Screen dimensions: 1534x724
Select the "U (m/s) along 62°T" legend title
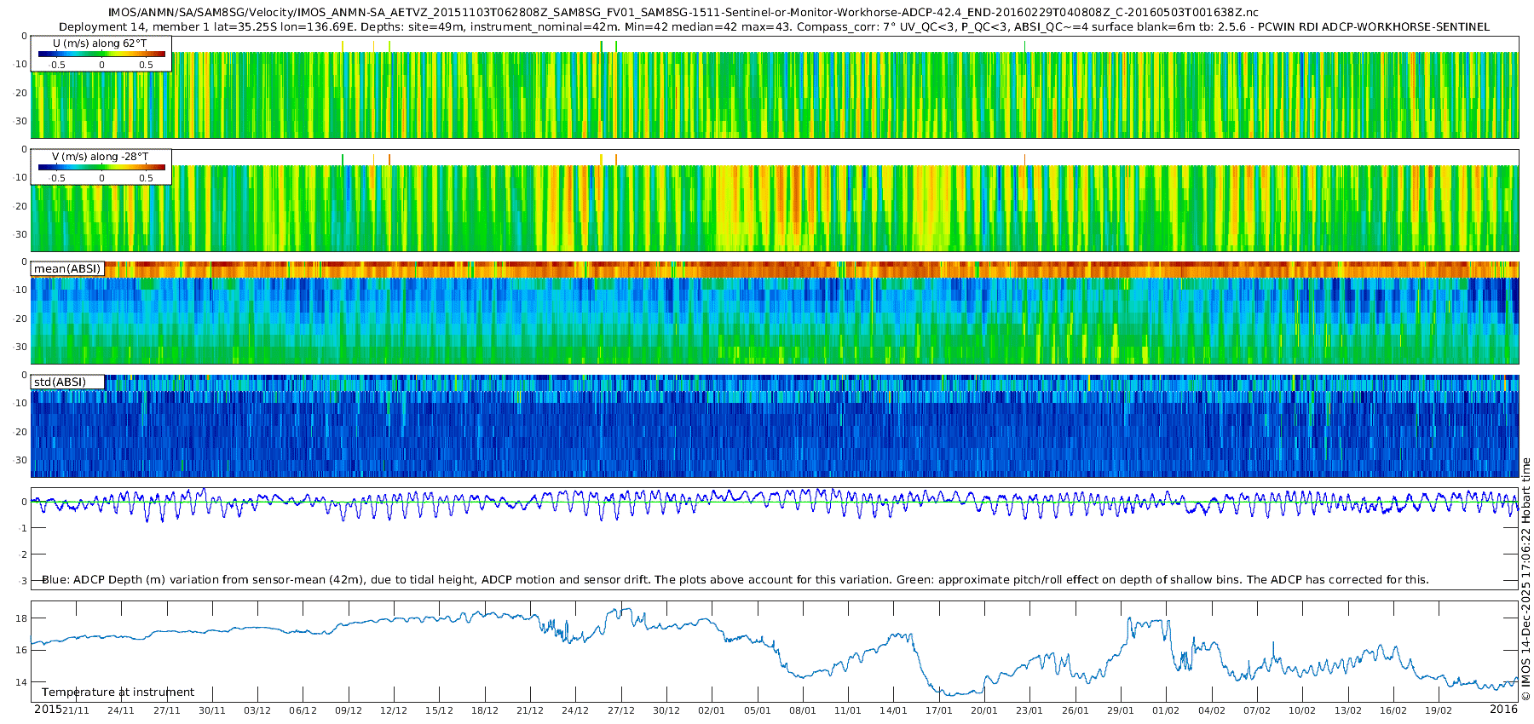click(x=100, y=43)
